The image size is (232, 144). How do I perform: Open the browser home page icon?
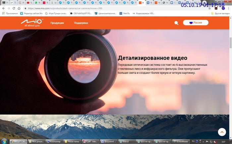(19, 8)
